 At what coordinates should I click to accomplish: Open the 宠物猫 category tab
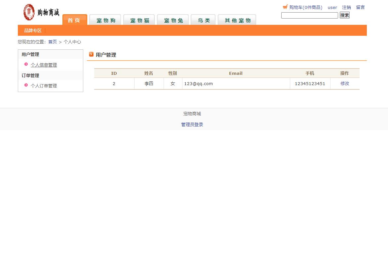pos(139,20)
